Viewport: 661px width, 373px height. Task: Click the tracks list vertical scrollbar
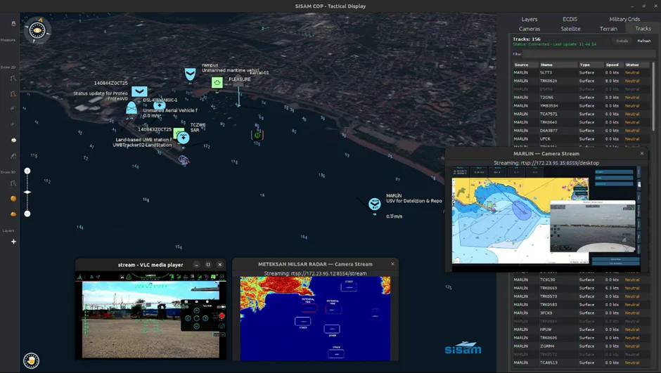[653, 97]
